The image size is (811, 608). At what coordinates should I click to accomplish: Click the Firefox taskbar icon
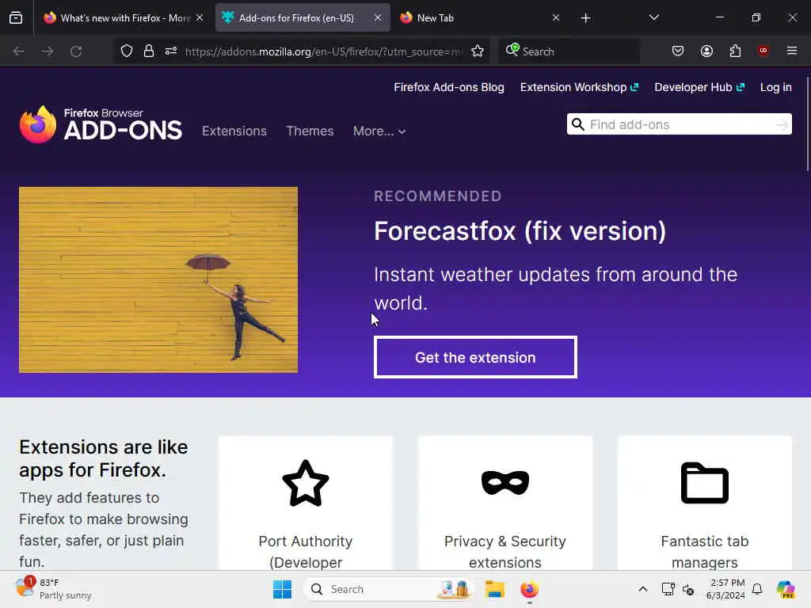(x=529, y=589)
